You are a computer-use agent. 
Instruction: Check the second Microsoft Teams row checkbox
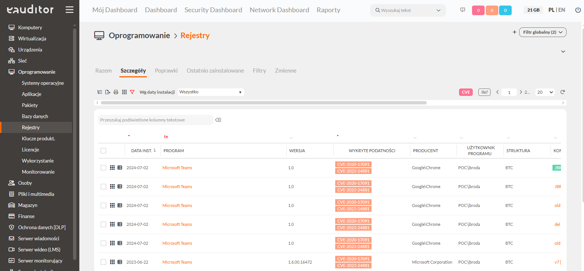[103, 187]
